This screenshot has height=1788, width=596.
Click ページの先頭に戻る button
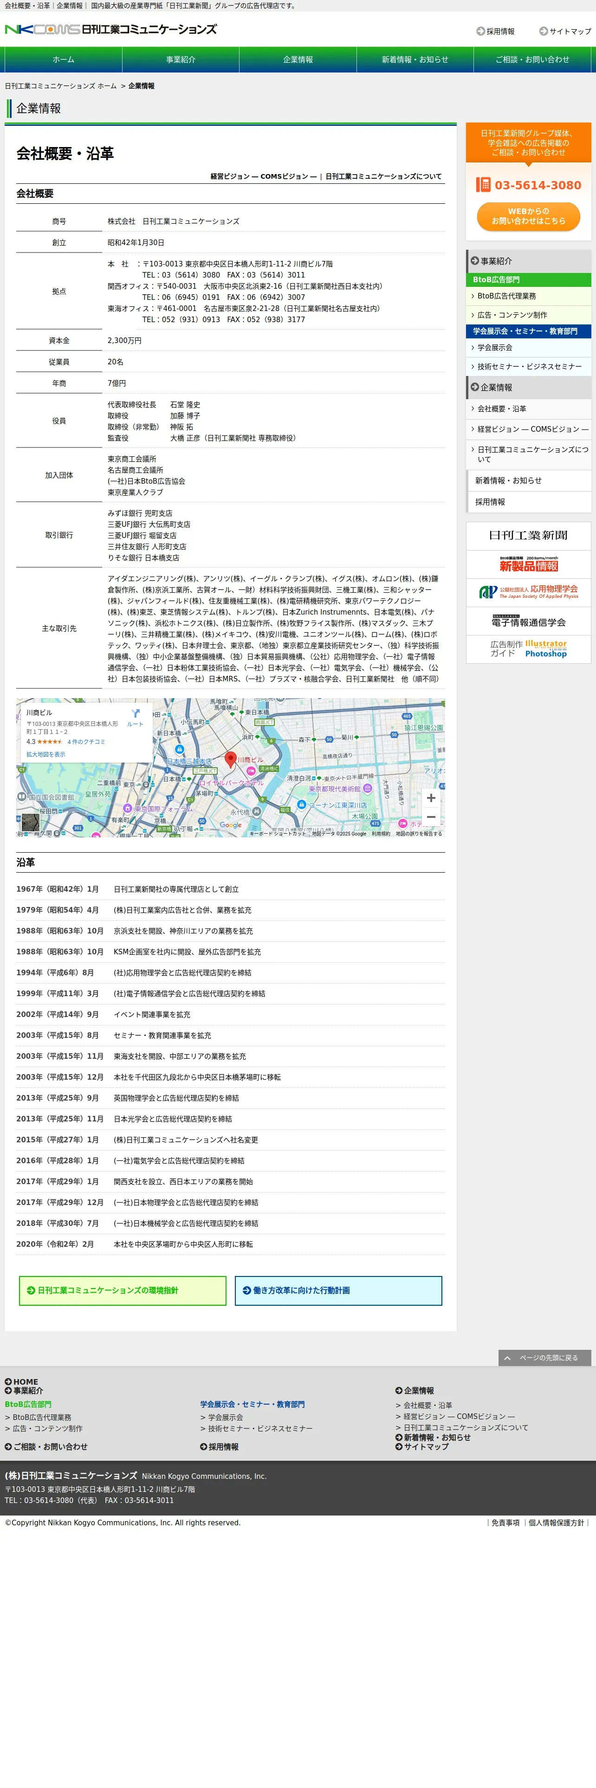tap(544, 1358)
